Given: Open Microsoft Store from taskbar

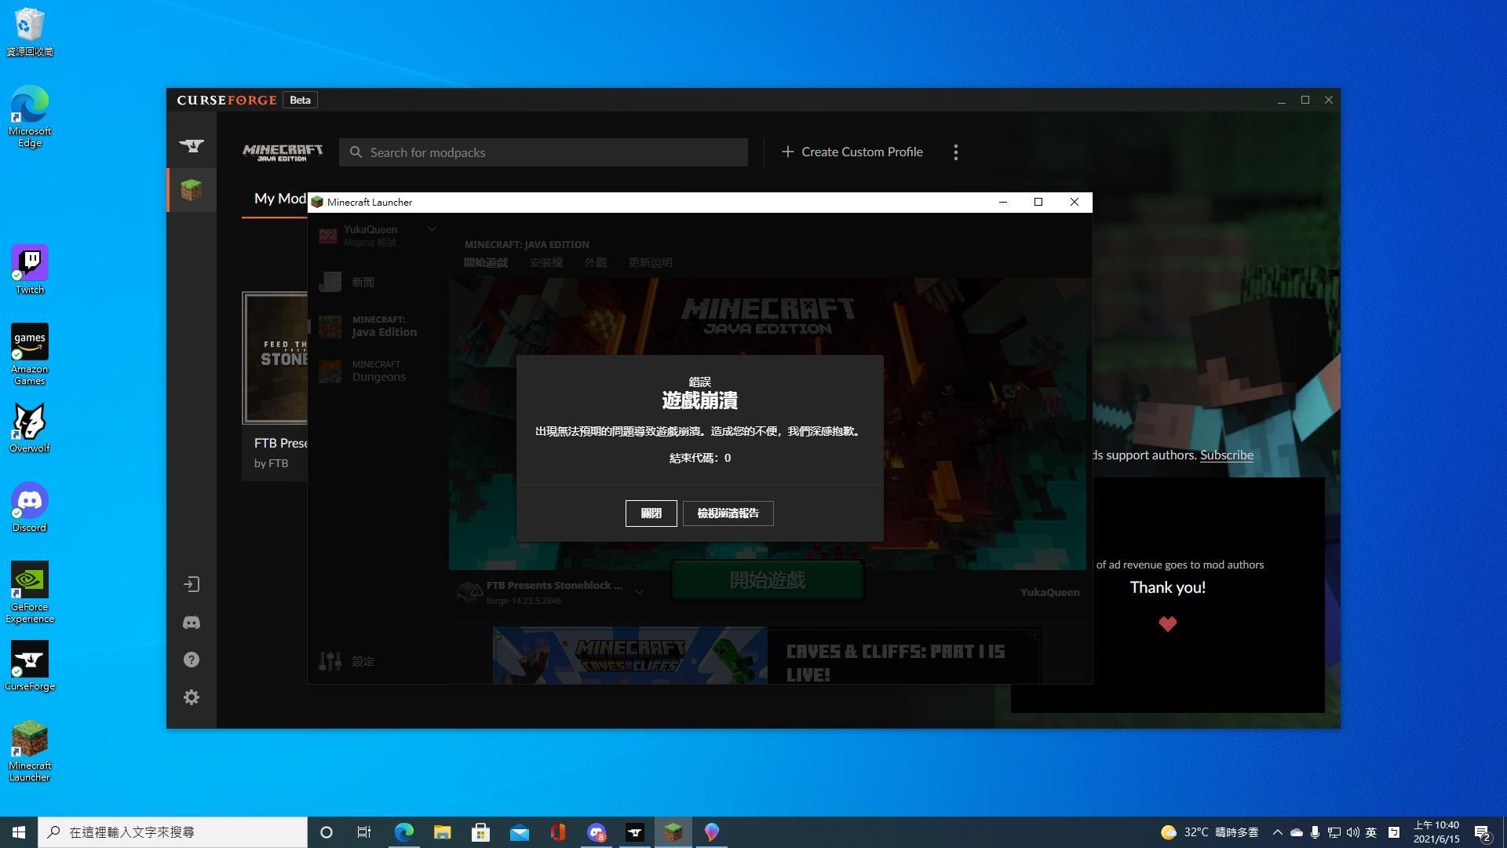Looking at the screenshot, I should (480, 832).
